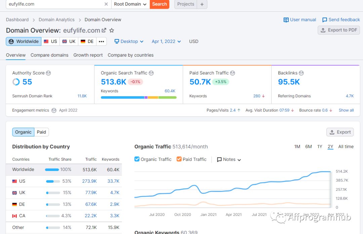The width and height of the screenshot is (363, 234).
Task: Expand the Notes dropdown
Action: click(229, 159)
